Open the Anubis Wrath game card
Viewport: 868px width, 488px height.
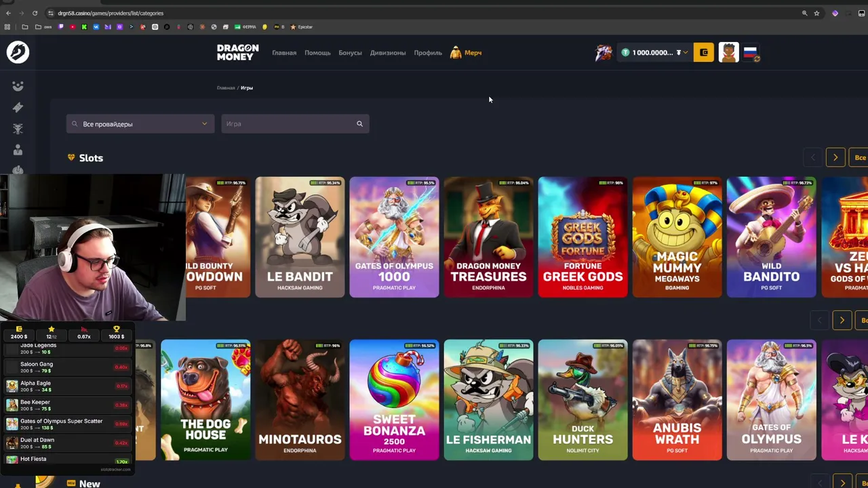[677, 400]
